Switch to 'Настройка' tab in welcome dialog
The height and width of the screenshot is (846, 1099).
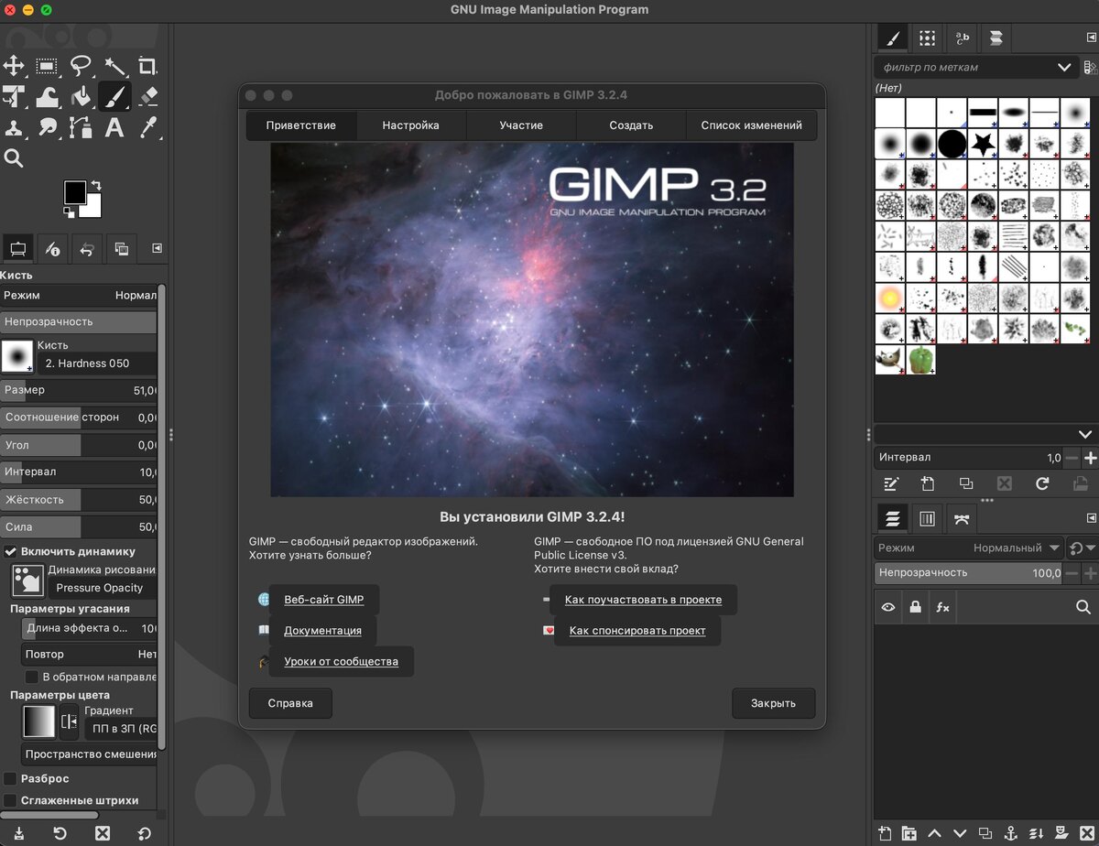coord(411,125)
